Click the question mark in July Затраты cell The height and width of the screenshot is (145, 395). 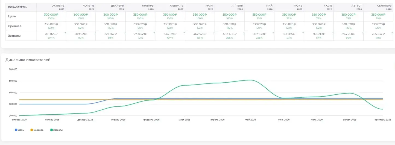333,33
